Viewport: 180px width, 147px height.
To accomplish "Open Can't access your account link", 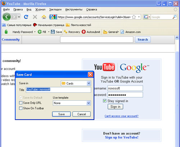I will point(121,116).
